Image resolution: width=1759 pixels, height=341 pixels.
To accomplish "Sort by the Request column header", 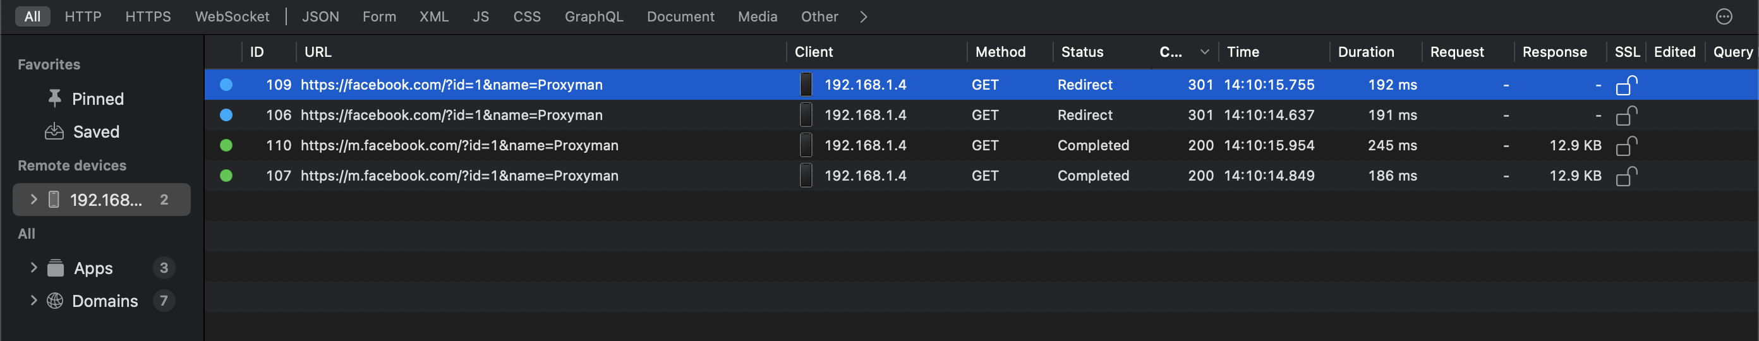I will [1456, 52].
